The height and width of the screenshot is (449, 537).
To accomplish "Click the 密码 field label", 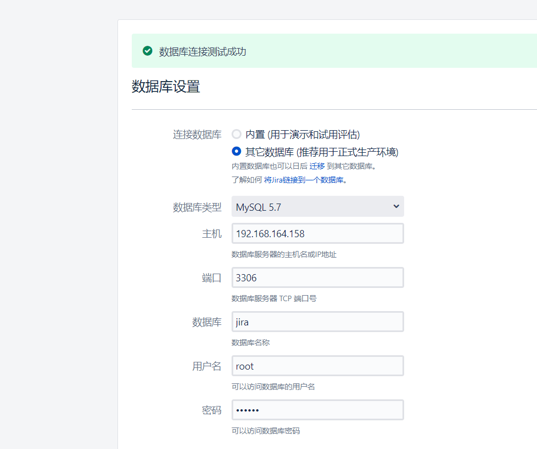I will click(212, 410).
